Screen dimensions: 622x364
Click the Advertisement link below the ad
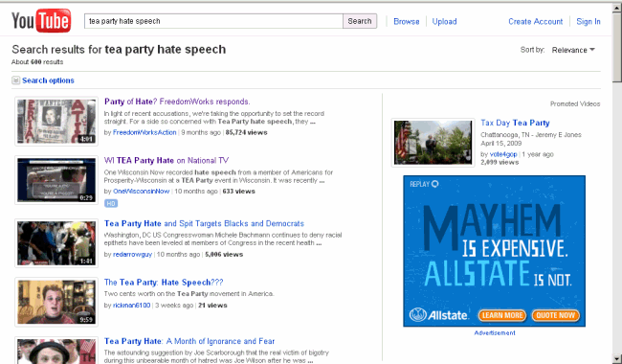click(x=495, y=333)
